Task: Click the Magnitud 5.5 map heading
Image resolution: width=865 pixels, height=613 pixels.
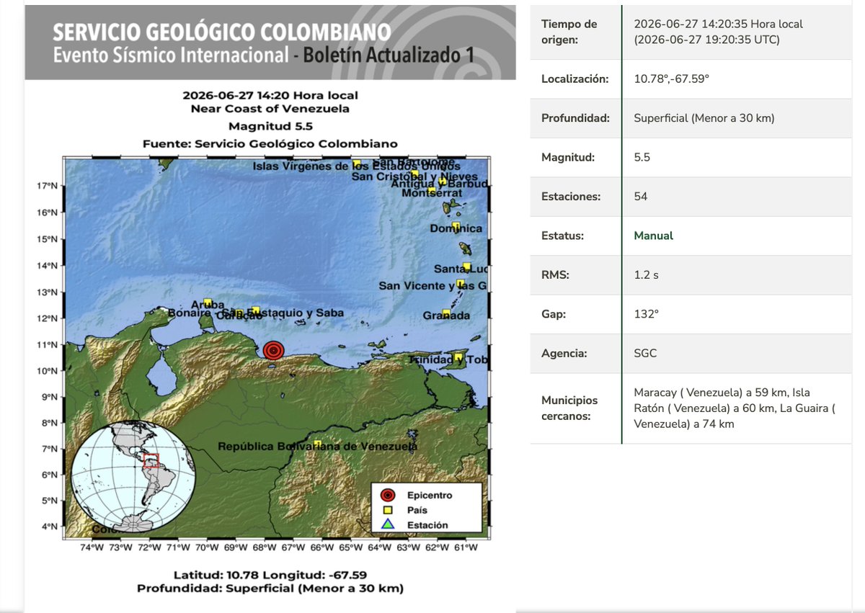Action: point(270,126)
